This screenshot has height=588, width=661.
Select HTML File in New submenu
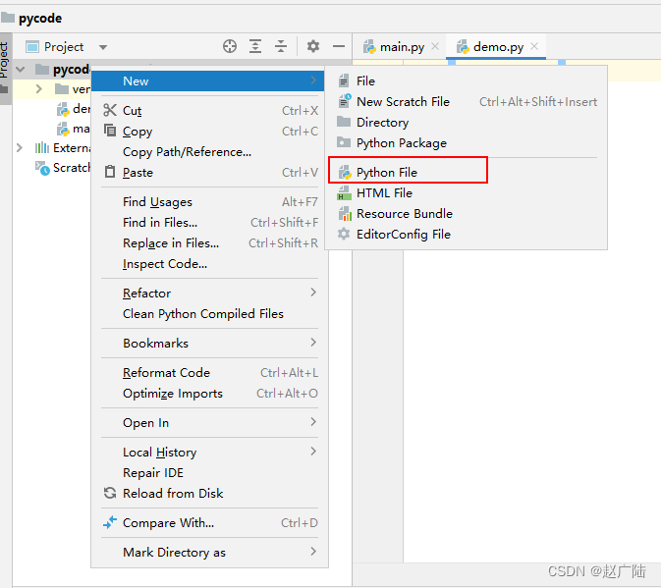pyautogui.click(x=467, y=193)
